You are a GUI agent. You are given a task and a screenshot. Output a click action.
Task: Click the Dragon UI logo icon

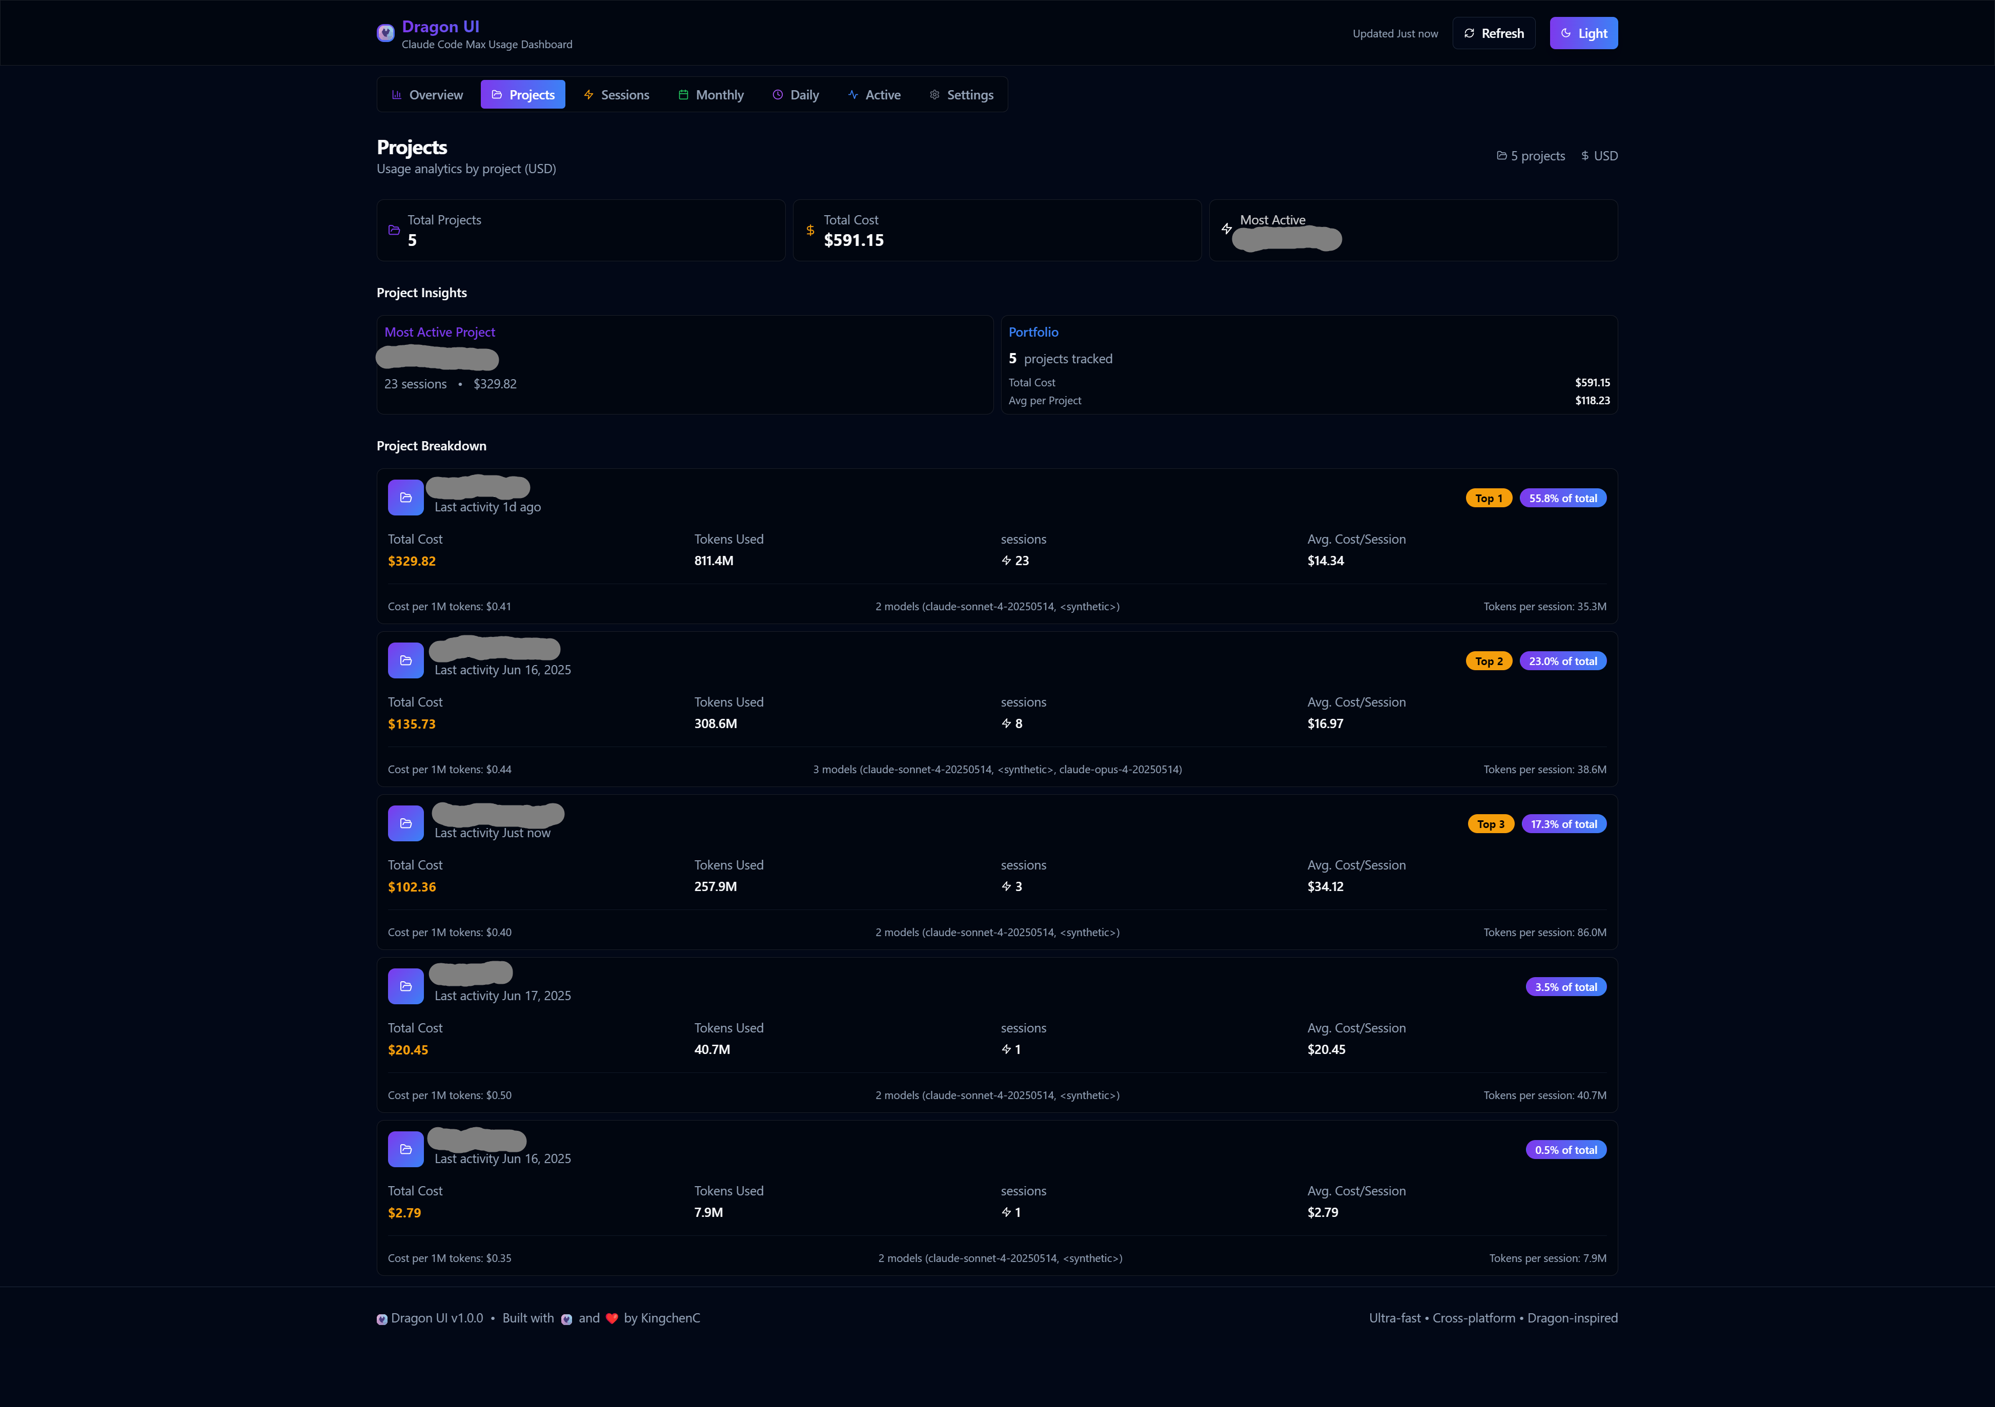point(385,33)
